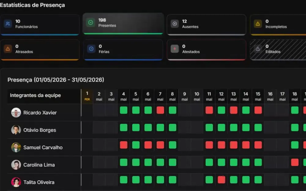Click Ricardo Xavier's red cell for 7 mai
306x191 pixels.
tap(160, 110)
